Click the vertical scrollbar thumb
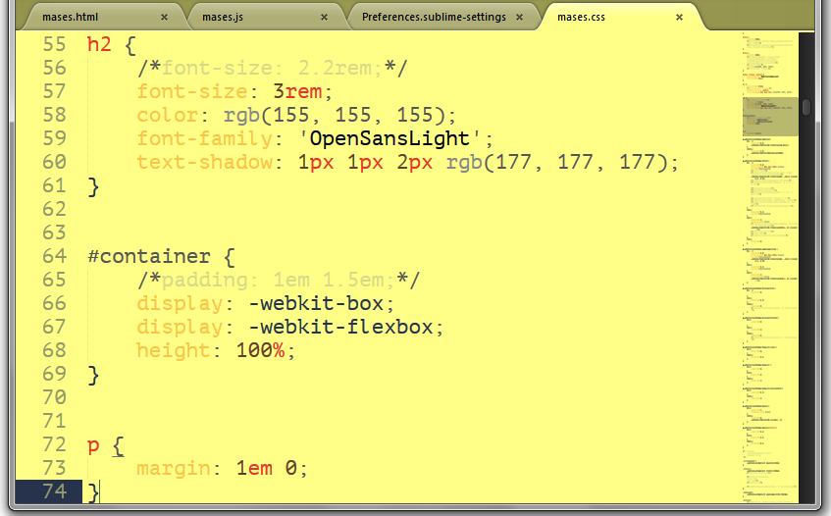The image size is (831, 516). pyautogui.click(x=806, y=107)
